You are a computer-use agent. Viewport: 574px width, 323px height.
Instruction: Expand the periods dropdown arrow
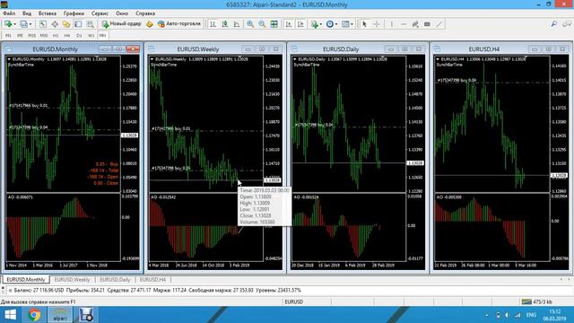click(336, 24)
